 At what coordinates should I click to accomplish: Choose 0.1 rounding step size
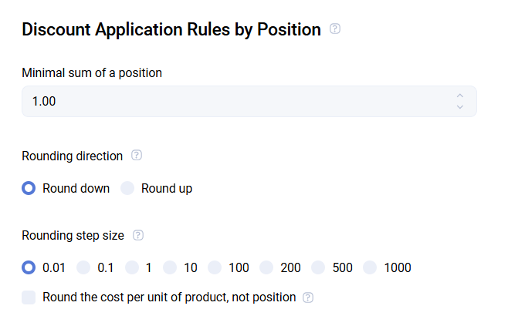tap(83, 267)
